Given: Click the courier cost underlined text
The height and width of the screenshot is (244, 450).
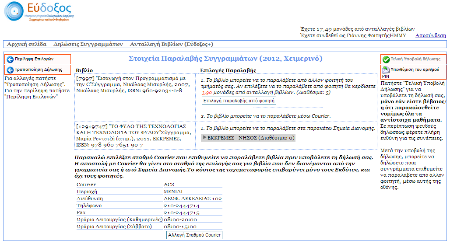Looking at the screenshot, I should [x=273, y=170].
